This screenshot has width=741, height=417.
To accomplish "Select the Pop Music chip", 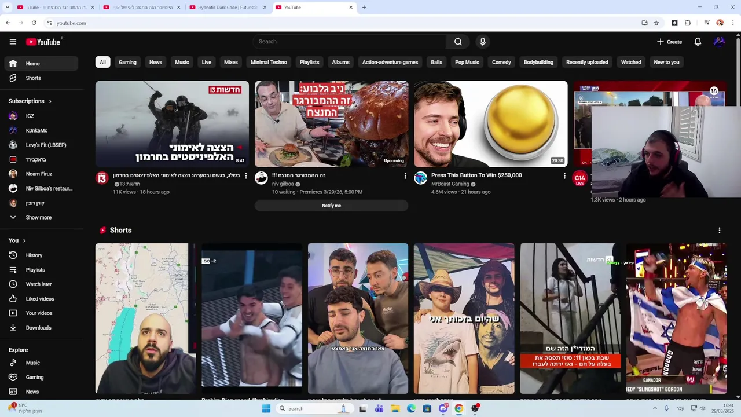I will click(467, 62).
